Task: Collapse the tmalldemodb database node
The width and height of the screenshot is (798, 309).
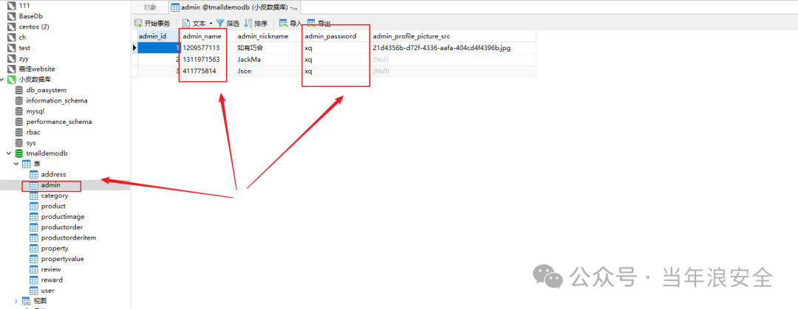Action: click(9, 153)
